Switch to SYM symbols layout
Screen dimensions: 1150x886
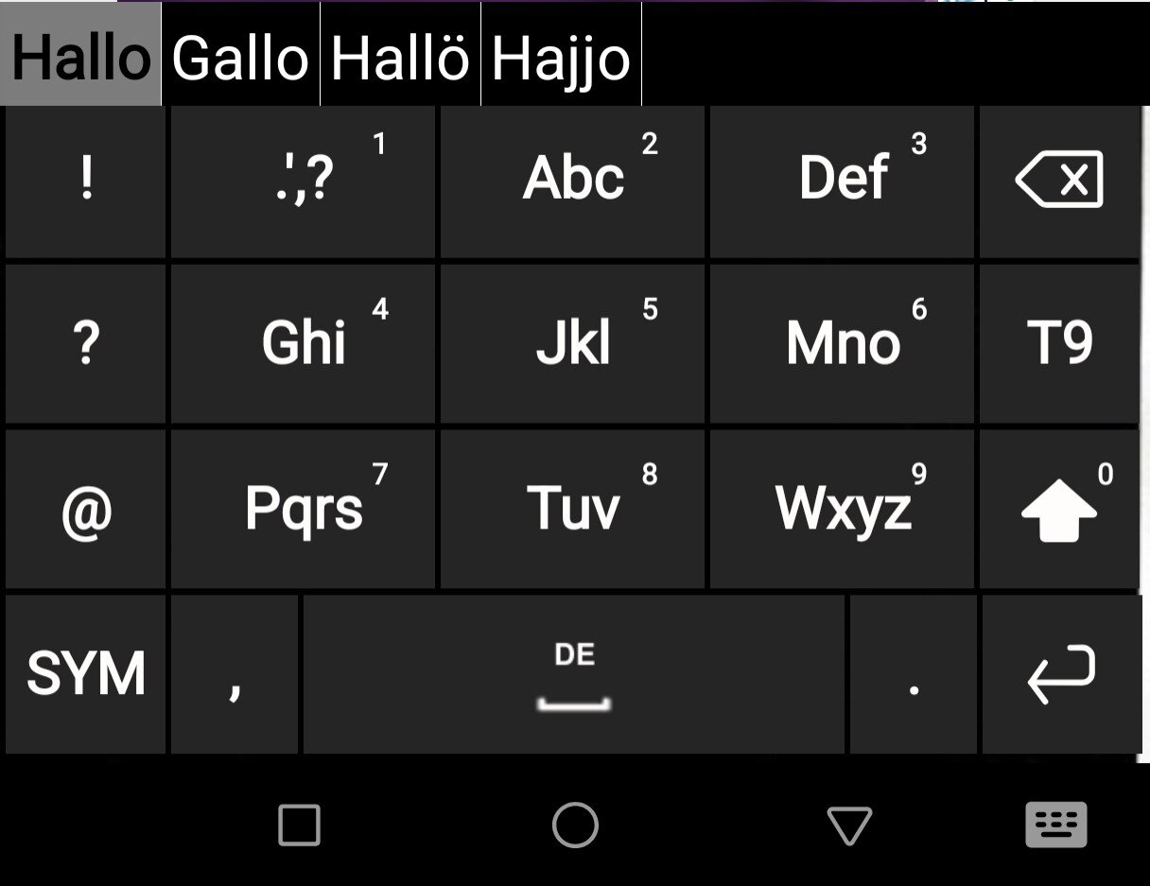tap(85, 673)
